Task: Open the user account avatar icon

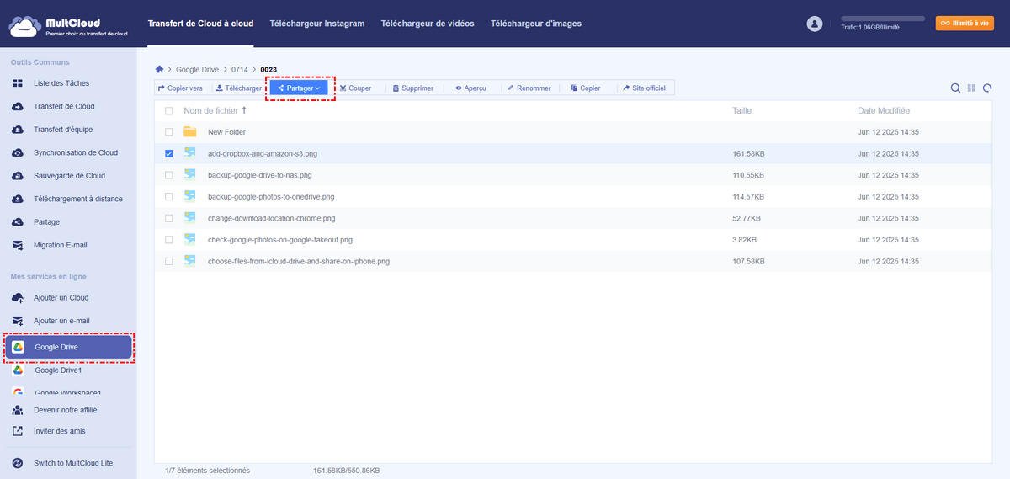Action: pyautogui.click(x=814, y=24)
